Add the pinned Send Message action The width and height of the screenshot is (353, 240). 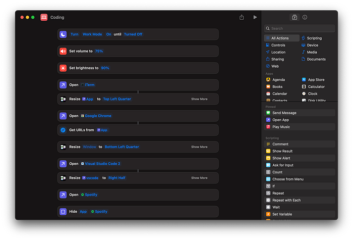[x=300, y=113]
